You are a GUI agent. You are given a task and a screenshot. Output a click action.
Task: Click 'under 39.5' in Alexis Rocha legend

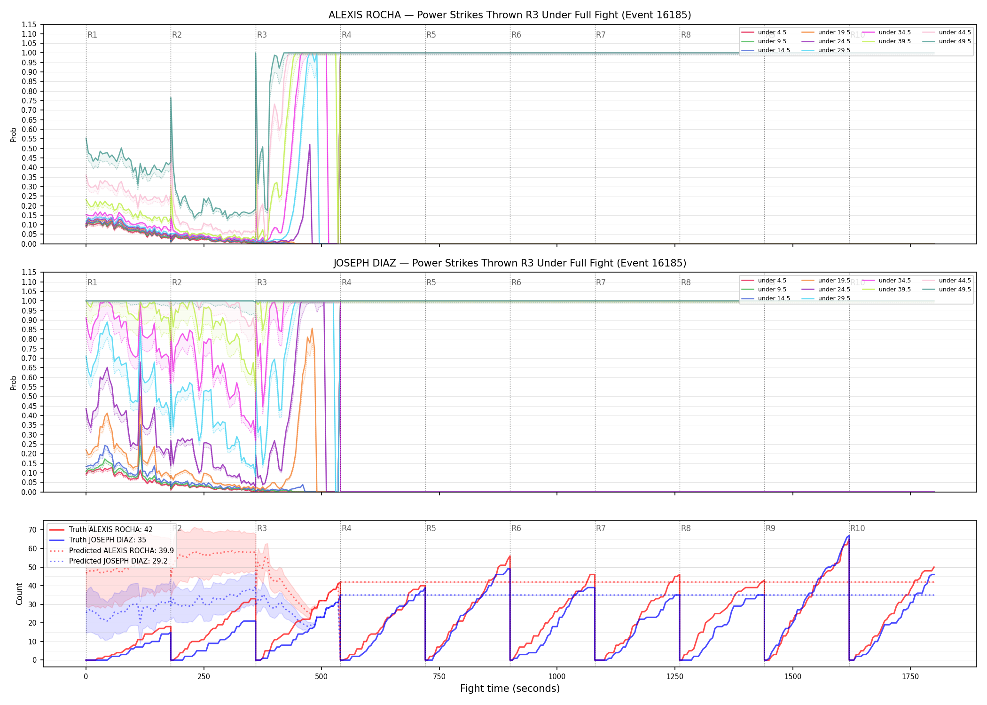click(x=894, y=41)
